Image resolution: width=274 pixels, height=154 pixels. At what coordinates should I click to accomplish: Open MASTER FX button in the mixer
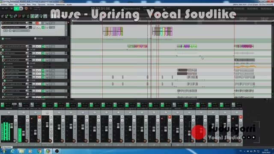coord(3,105)
